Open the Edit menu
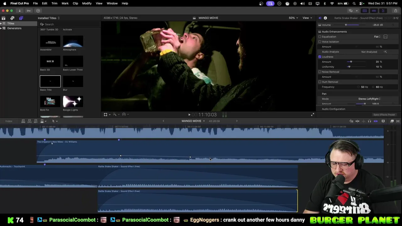 click(x=45, y=3)
